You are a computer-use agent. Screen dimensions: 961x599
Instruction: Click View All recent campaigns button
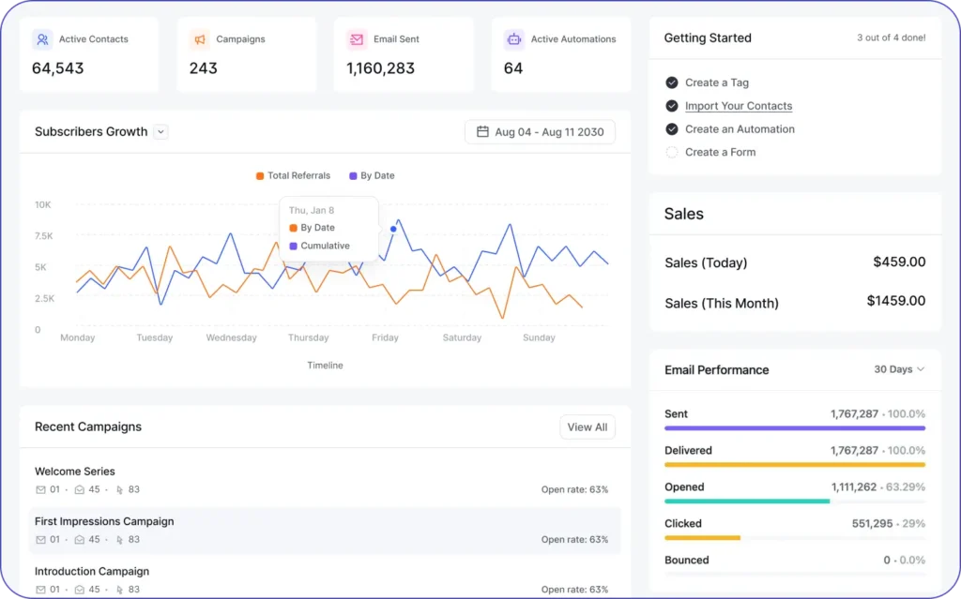point(587,427)
